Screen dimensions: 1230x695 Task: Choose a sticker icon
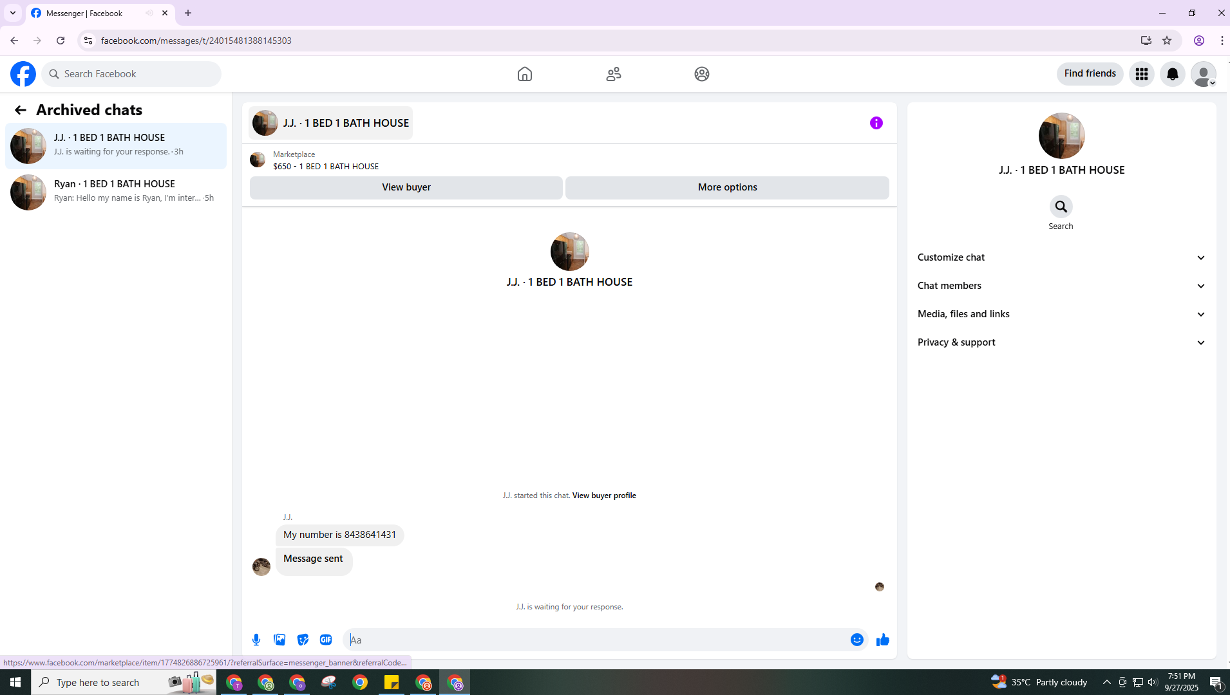(x=303, y=640)
